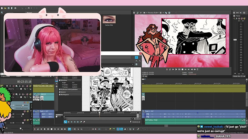This screenshot has width=248, height=139.
Task: Open video output FX in preview toolbar
Action: click(141, 13)
